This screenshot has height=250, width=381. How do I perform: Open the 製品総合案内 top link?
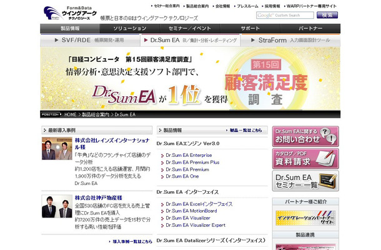tap(197, 6)
